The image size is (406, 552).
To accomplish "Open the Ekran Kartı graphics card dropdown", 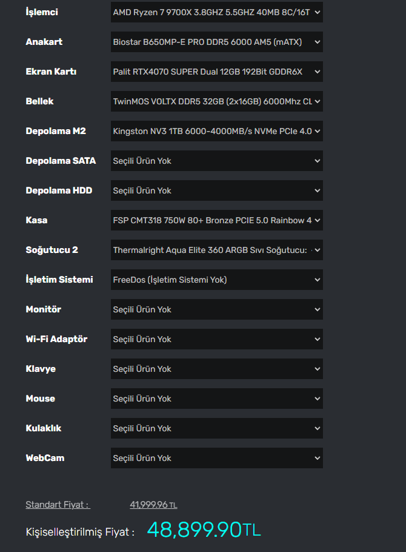I will pos(216,72).
